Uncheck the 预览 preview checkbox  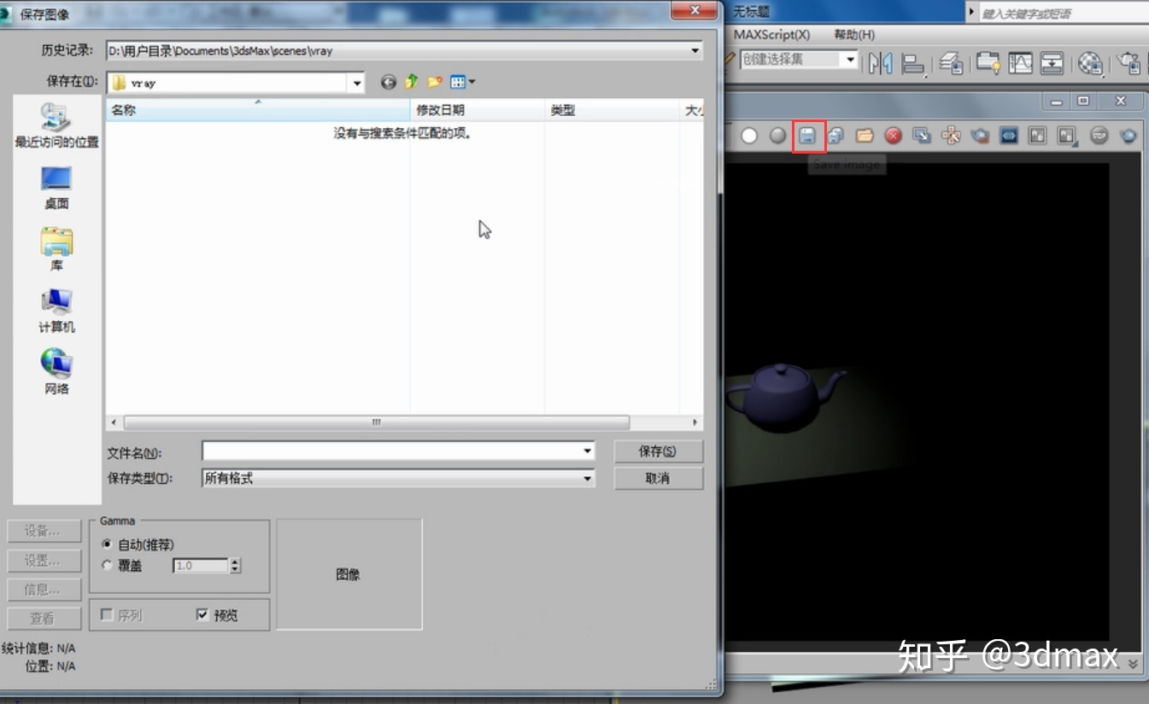(x=202, y=614)
